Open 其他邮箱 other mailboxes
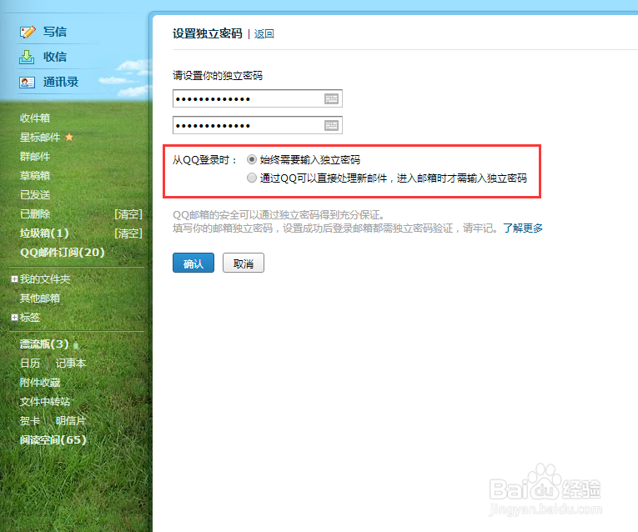Image resolution: width=638 pixels, height=532 pixels. tap(40, 299)
